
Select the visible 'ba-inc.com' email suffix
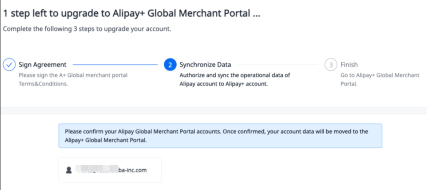[x=133, y=170]
